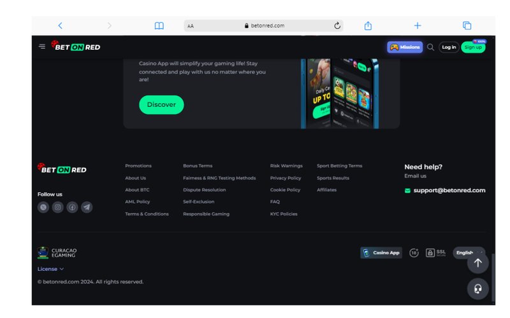Screen dimensions: 510x318
Task: Open the hamburger menu beside the logo
Action: pyautogui.click(x=42, y=46)
